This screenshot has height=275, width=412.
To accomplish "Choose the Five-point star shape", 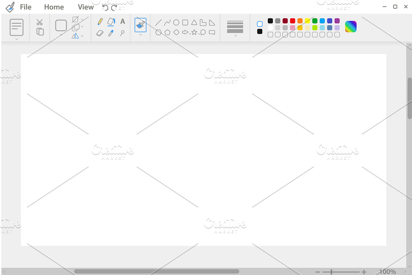I will (194, 32).
